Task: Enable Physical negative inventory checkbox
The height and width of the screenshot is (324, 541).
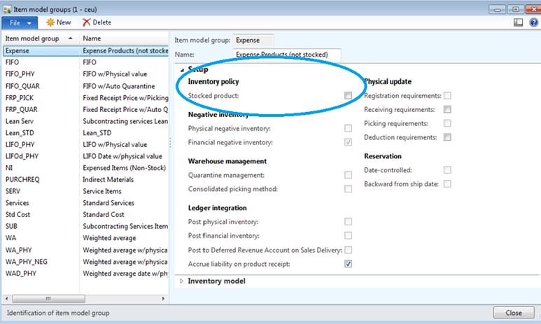Action: (x=348, y=129)
